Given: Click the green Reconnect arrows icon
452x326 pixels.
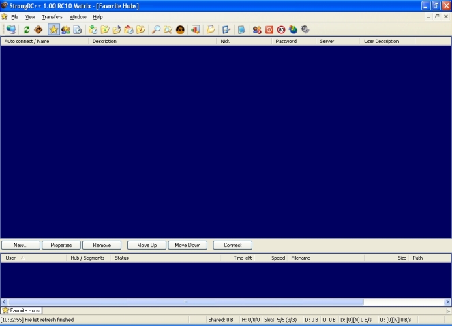Looking at the screenshot, I should [x=27, y=29].
